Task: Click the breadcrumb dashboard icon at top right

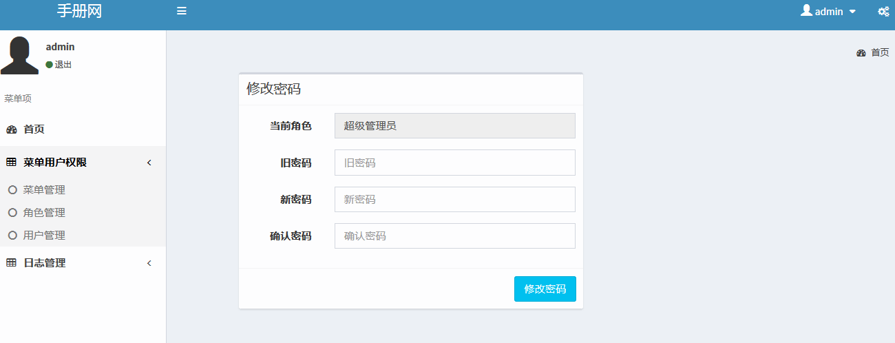Action: (861, 53)
